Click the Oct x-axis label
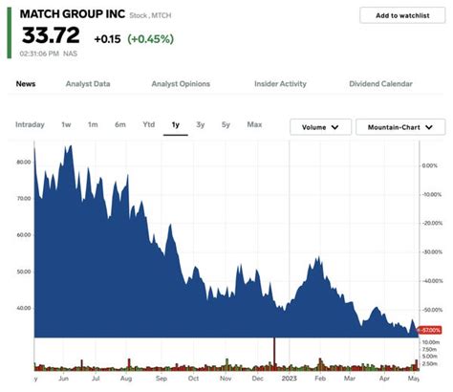Viewport: 453px width, 392px height. [x=193, y=379]
